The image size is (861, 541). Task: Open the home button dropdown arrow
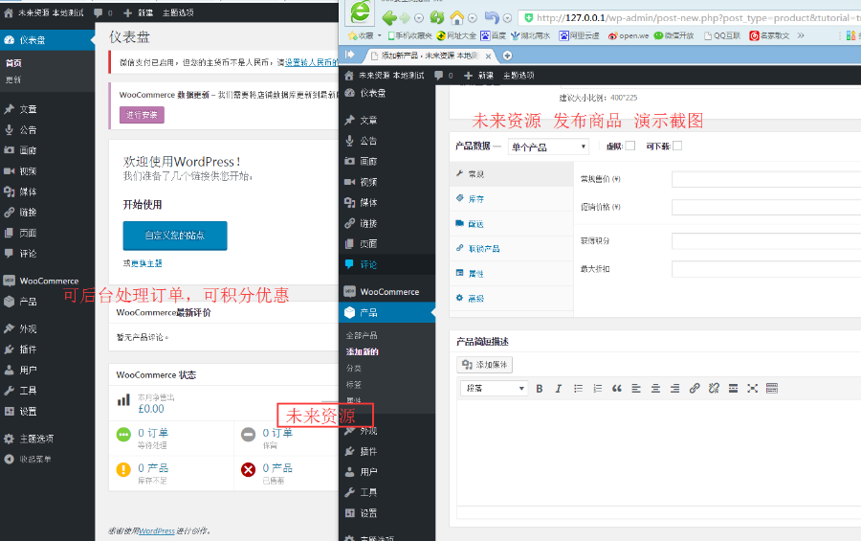(473, 18)
